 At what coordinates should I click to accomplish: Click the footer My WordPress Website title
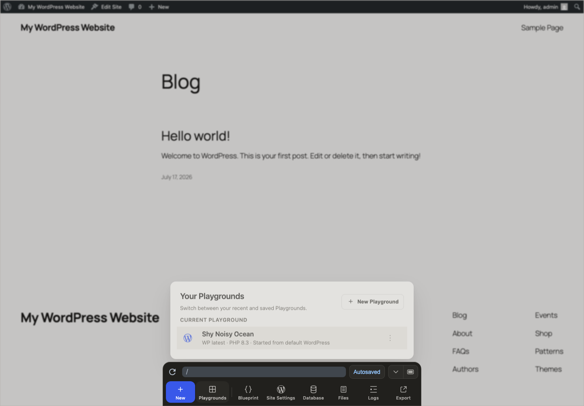pyautogui.click(x=90, y=317)
